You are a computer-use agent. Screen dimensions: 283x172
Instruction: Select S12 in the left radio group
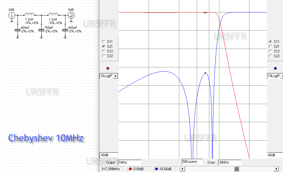103,51
